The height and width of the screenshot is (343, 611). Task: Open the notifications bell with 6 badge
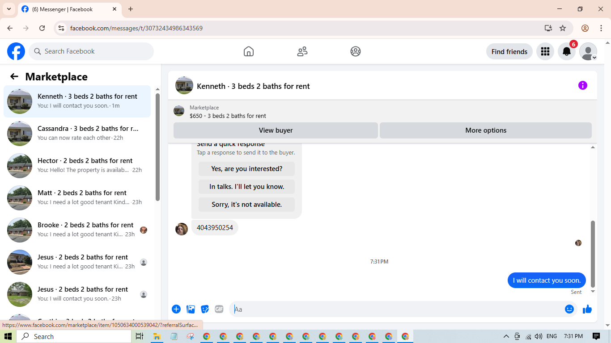[x=567, y=51]
